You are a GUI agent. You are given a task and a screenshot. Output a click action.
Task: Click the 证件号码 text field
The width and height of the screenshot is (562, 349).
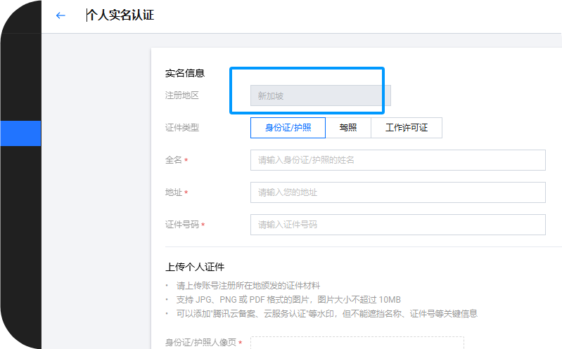397,225
